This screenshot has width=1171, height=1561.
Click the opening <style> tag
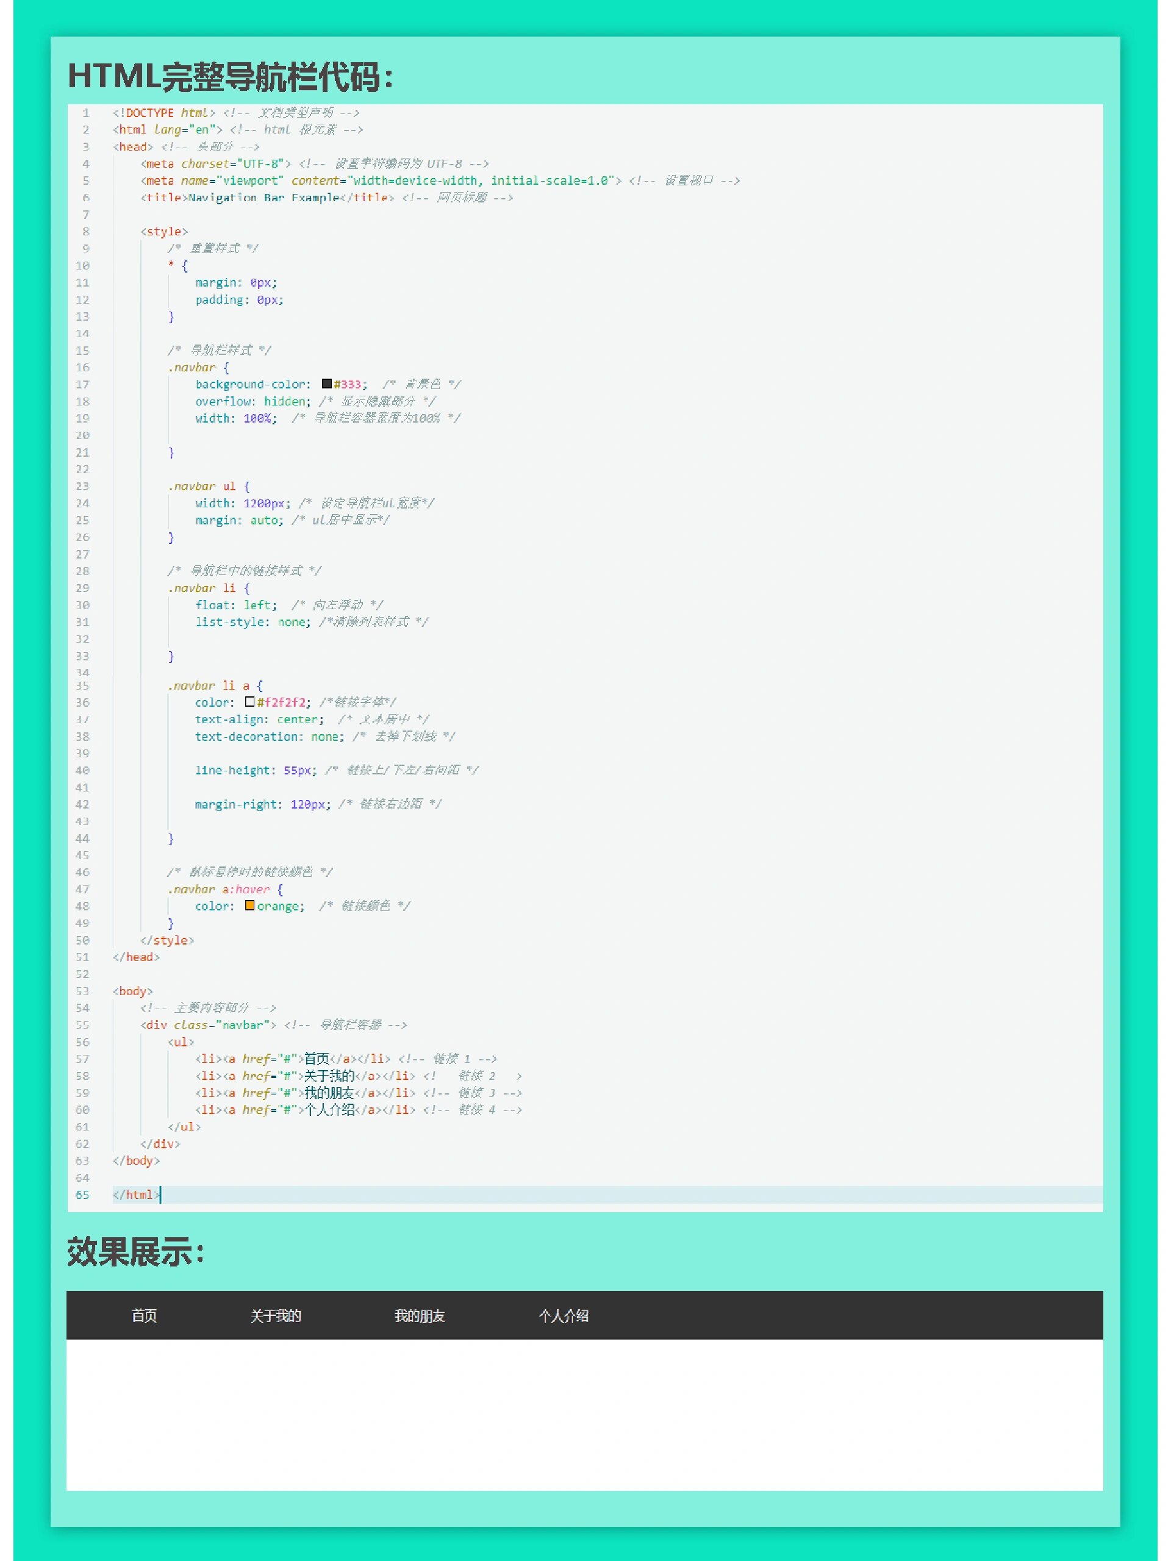(x=163, y=232)
